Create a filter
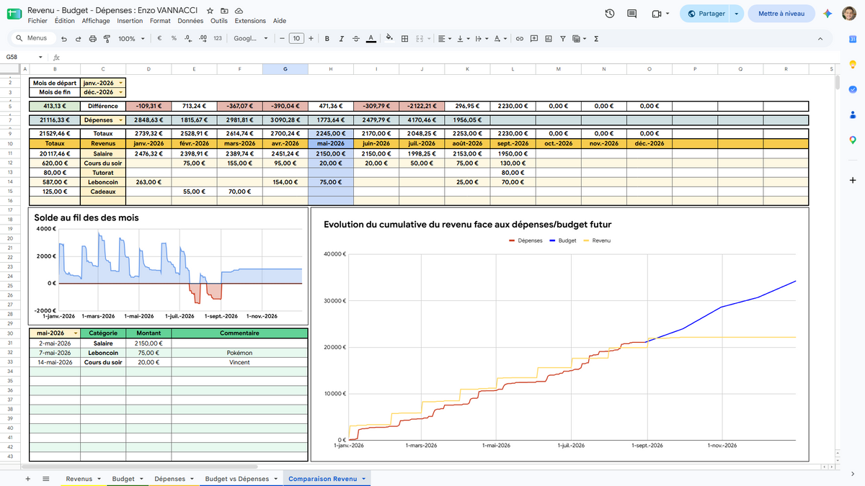865x486 pixels. 563,39
